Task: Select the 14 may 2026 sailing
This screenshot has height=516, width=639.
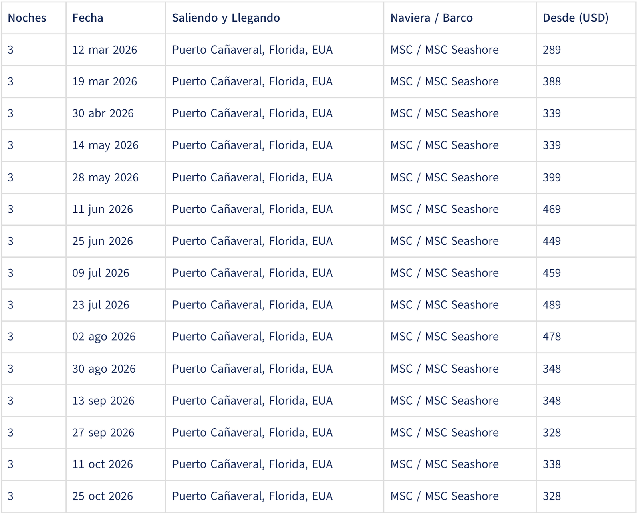Action: 105,145
